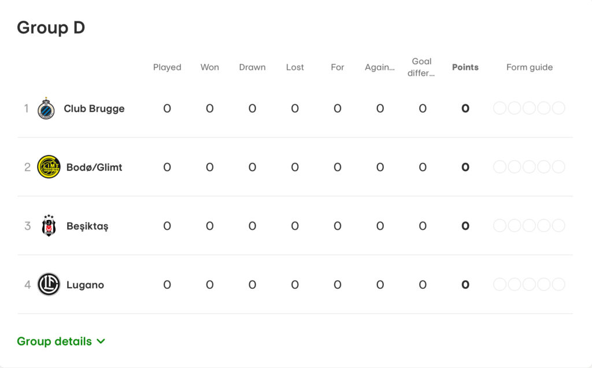
Task: Open the Group details link
Action: (x=54, y=341)
